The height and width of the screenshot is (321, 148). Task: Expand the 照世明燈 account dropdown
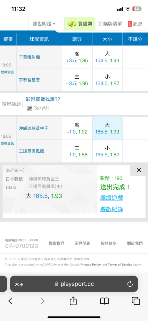pos(44,24)
